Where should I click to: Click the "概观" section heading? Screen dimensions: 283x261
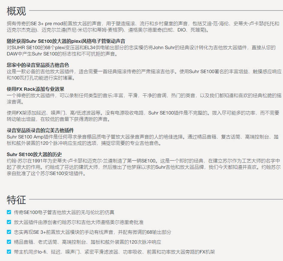[x=16, y=11]
